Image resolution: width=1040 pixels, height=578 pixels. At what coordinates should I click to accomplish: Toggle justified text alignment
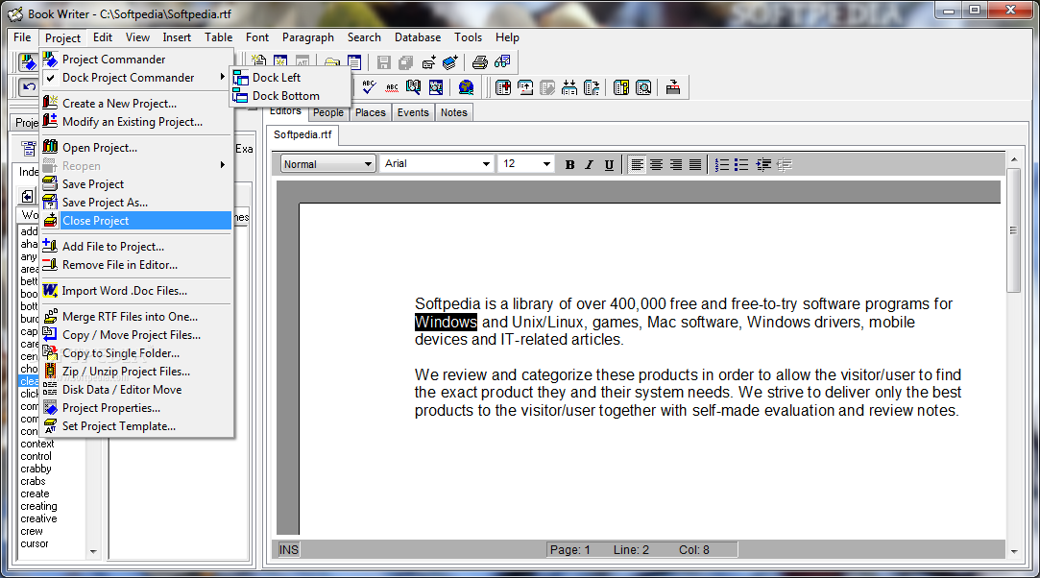695,164
